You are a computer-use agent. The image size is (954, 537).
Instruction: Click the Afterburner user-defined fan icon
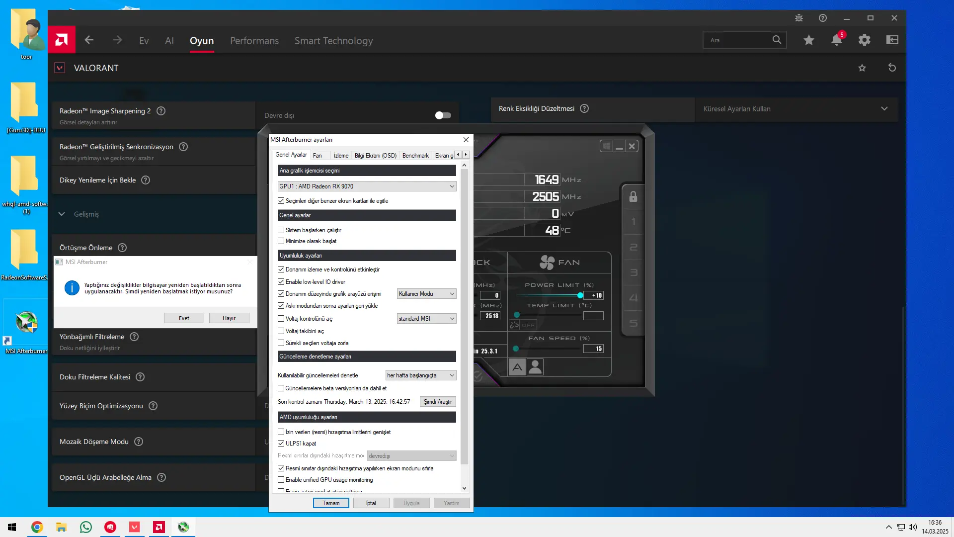[535, 367]
